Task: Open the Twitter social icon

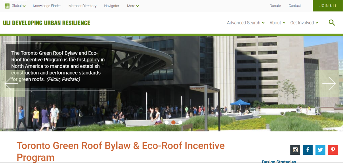Action: 320,150
